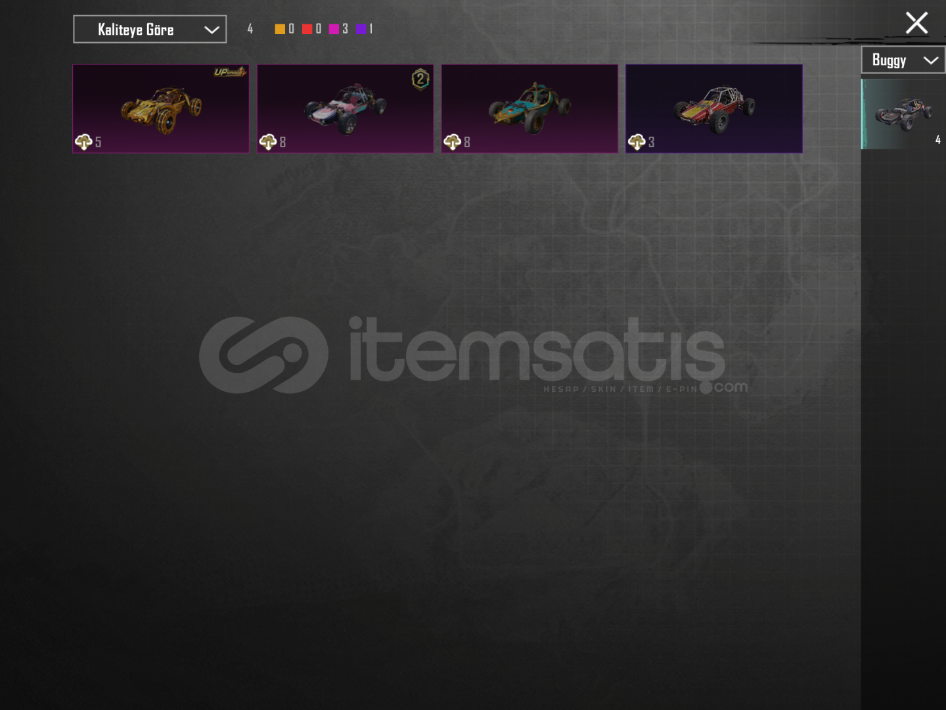Select the orange quality color swatch
This screenshot has width=946, height=710.
click(280, 29)
